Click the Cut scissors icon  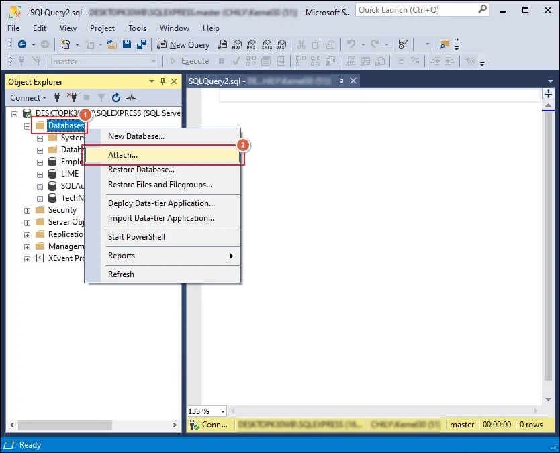point(301,44)
